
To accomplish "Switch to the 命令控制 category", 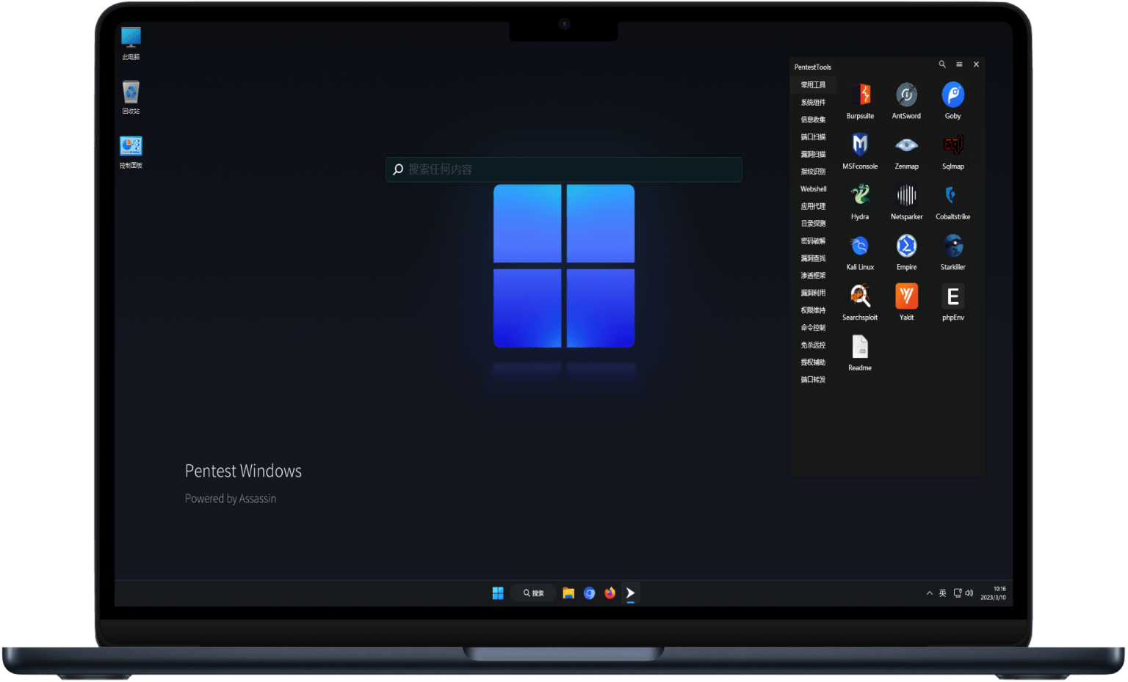I will click(x=813, y=328).
